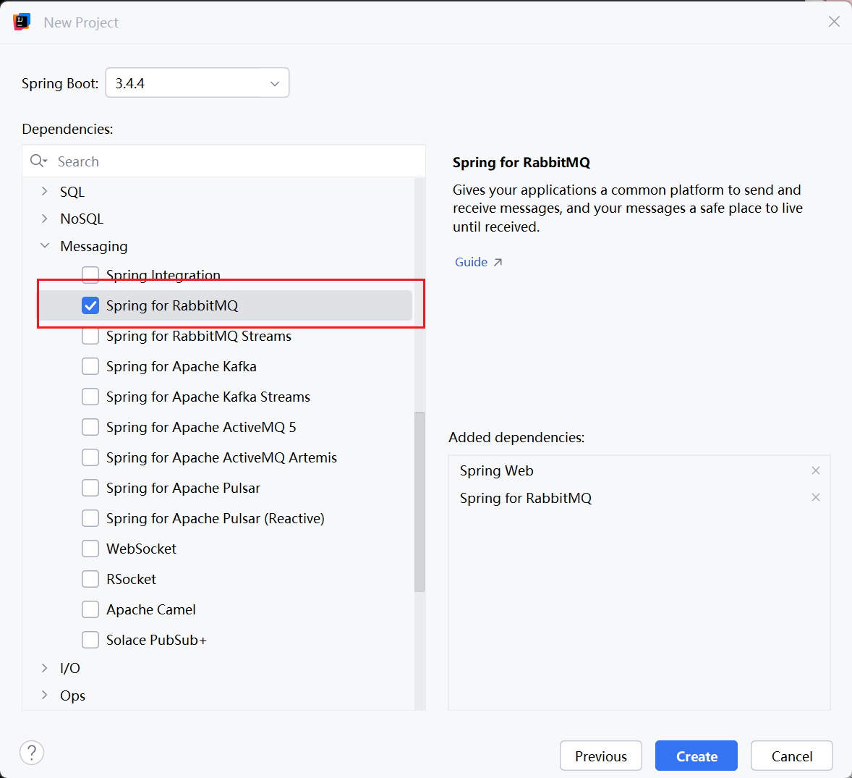Select the Messaging tree label
The height and width of the screenshot is (778, 852).
pos(94,246)
